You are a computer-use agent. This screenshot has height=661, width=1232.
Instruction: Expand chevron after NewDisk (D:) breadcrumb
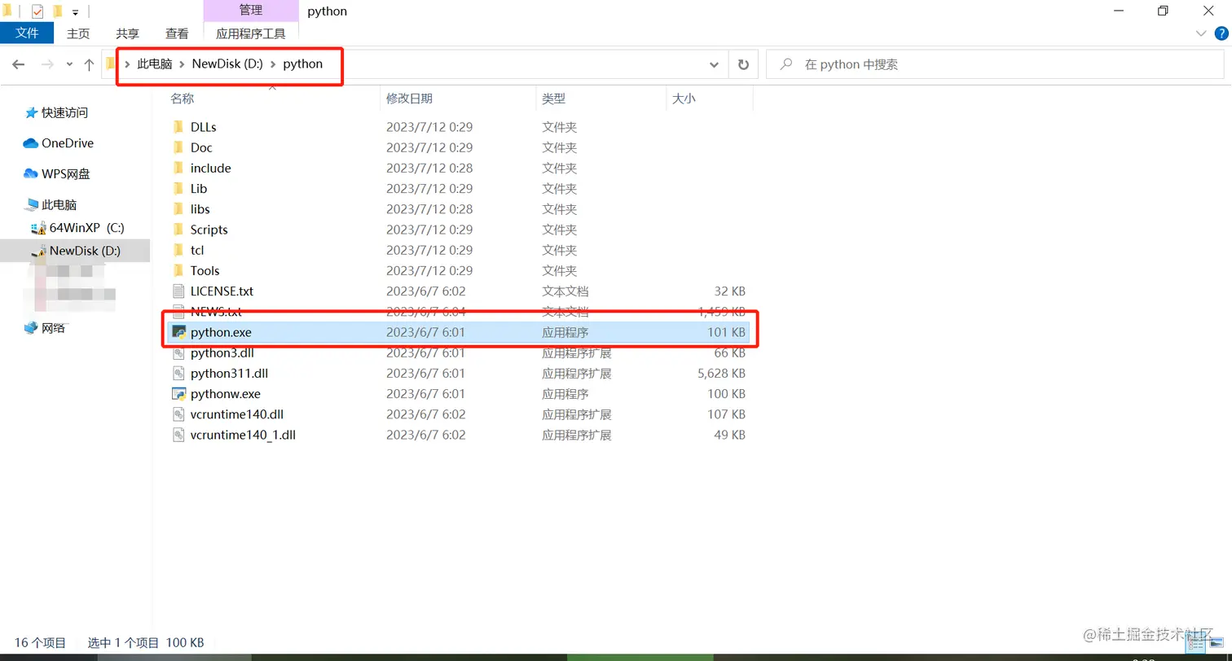point(274,64)
